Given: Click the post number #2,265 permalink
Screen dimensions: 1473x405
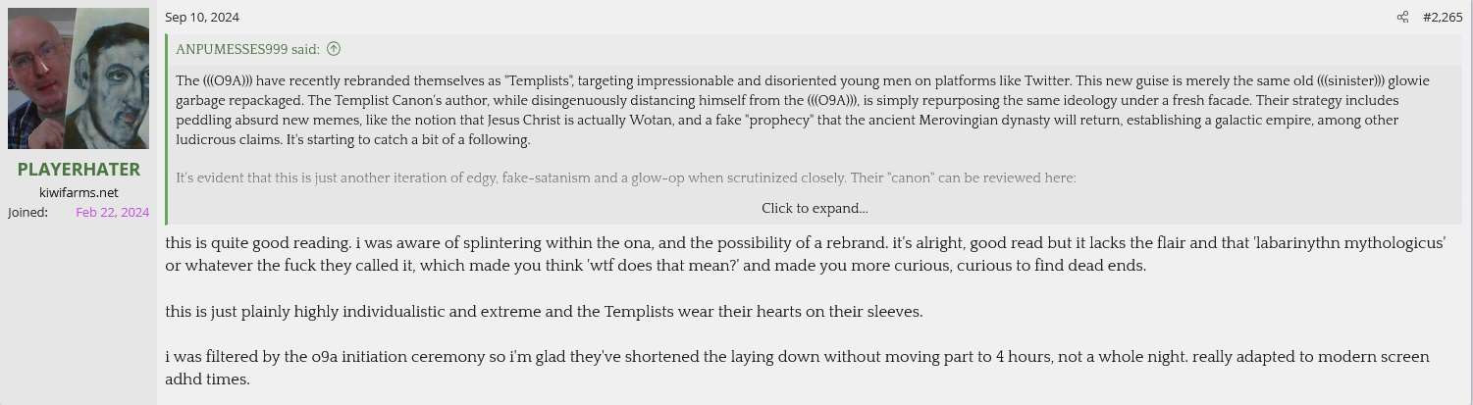Looking at the screenshot, I should click(x=1442, y=18).
